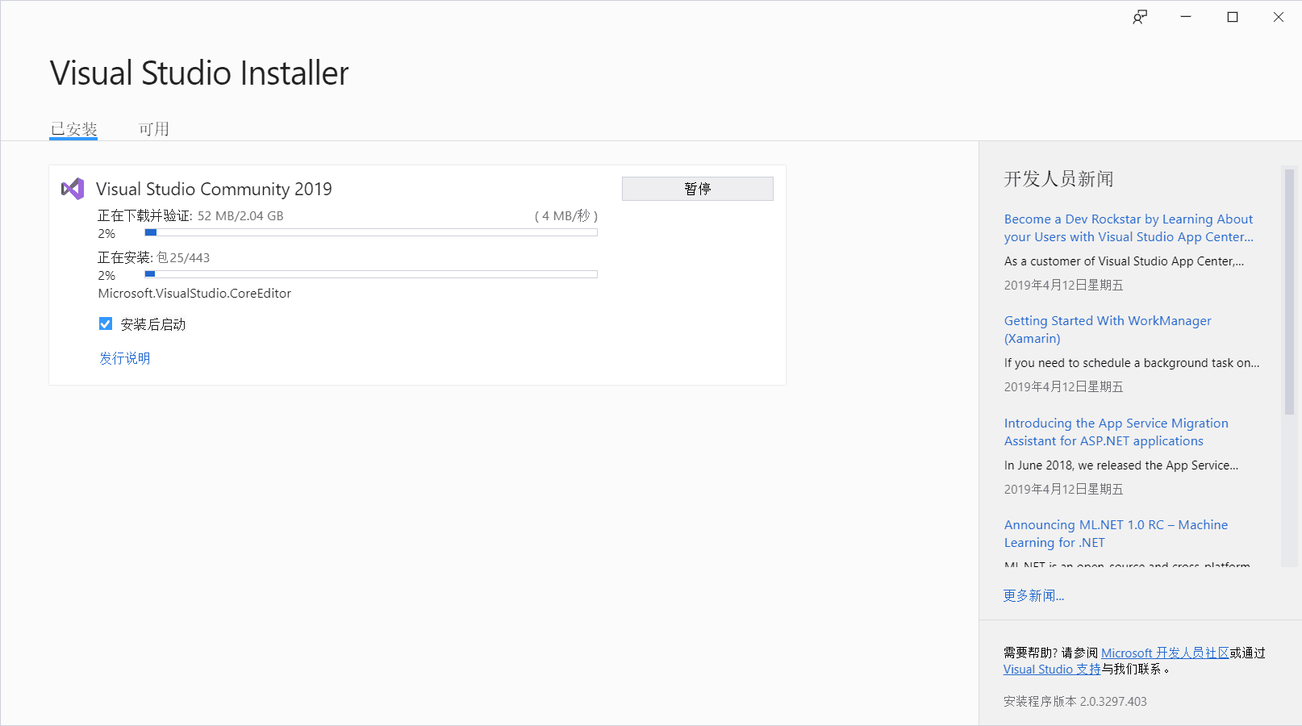This screenshot has width=1302, height=726.
Task: Click the install progress bar 包25/443
Action: 371,274
